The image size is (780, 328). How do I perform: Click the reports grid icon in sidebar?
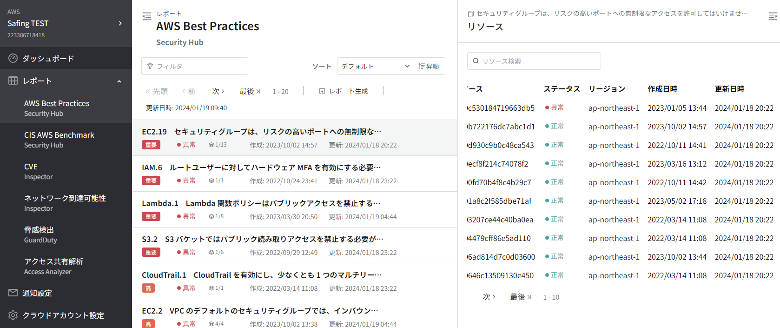coord(13,80)
